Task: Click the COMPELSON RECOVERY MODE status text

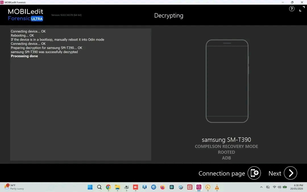Action: click(x=226, y=146)
